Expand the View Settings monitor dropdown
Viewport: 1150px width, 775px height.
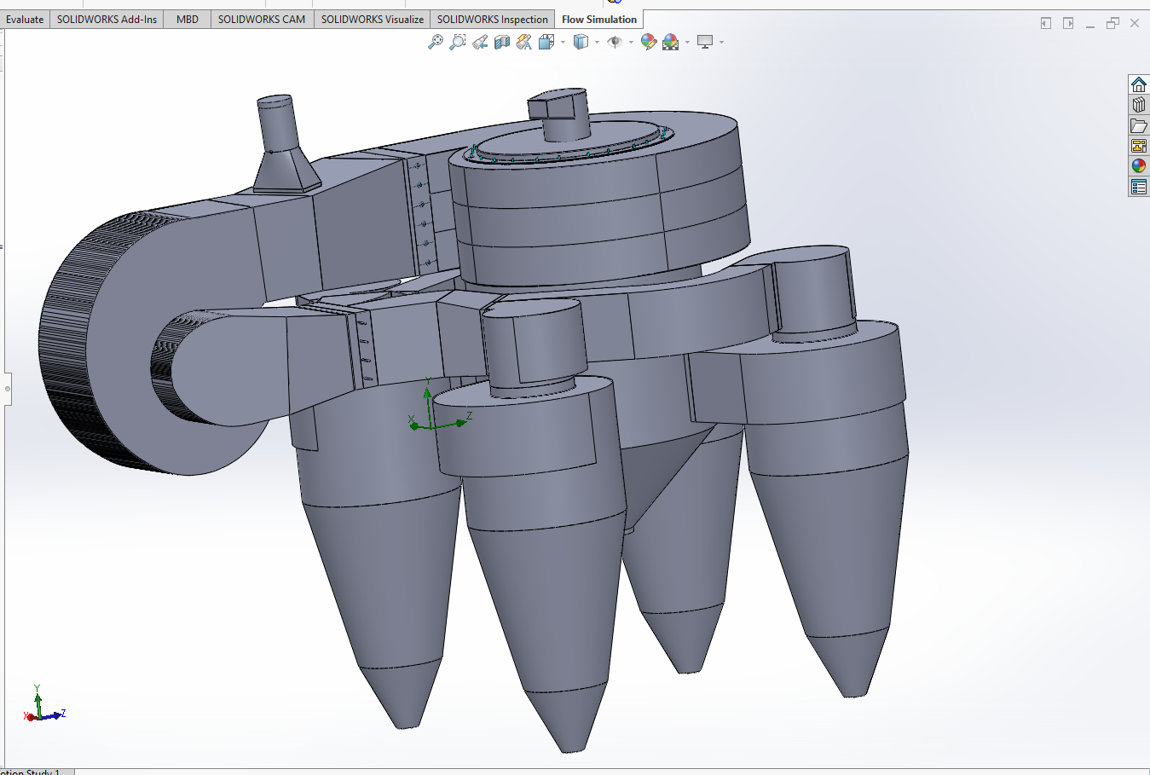tap(721, 42)
